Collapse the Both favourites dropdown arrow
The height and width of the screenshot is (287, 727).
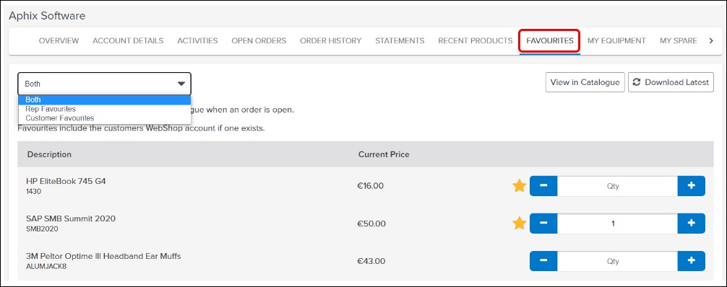click(x=181, y=84)
